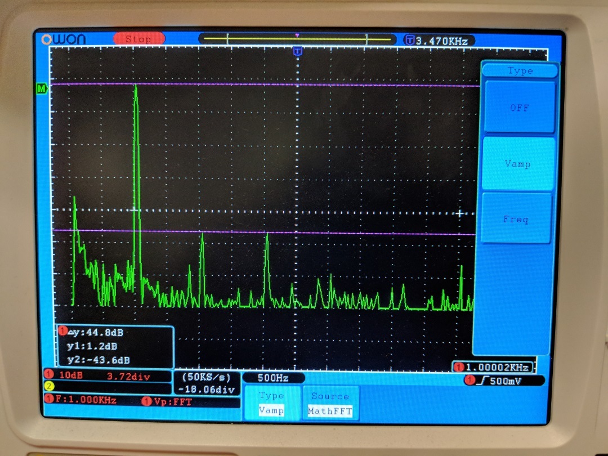This screenshot has height=456, width=608.
Task: Open the 500Hz timebase selector
Action: (274, 378)
